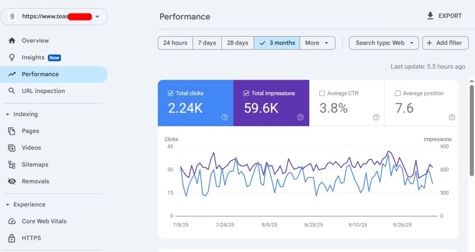Click the URL inspection magnifier icon
The image size is (475, 252).
(x=12, y=91)
